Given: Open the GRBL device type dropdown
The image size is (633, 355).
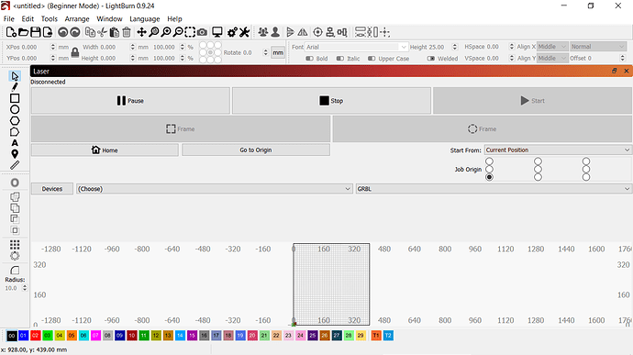Looking at the screenshot, I should tap(494, 189).
